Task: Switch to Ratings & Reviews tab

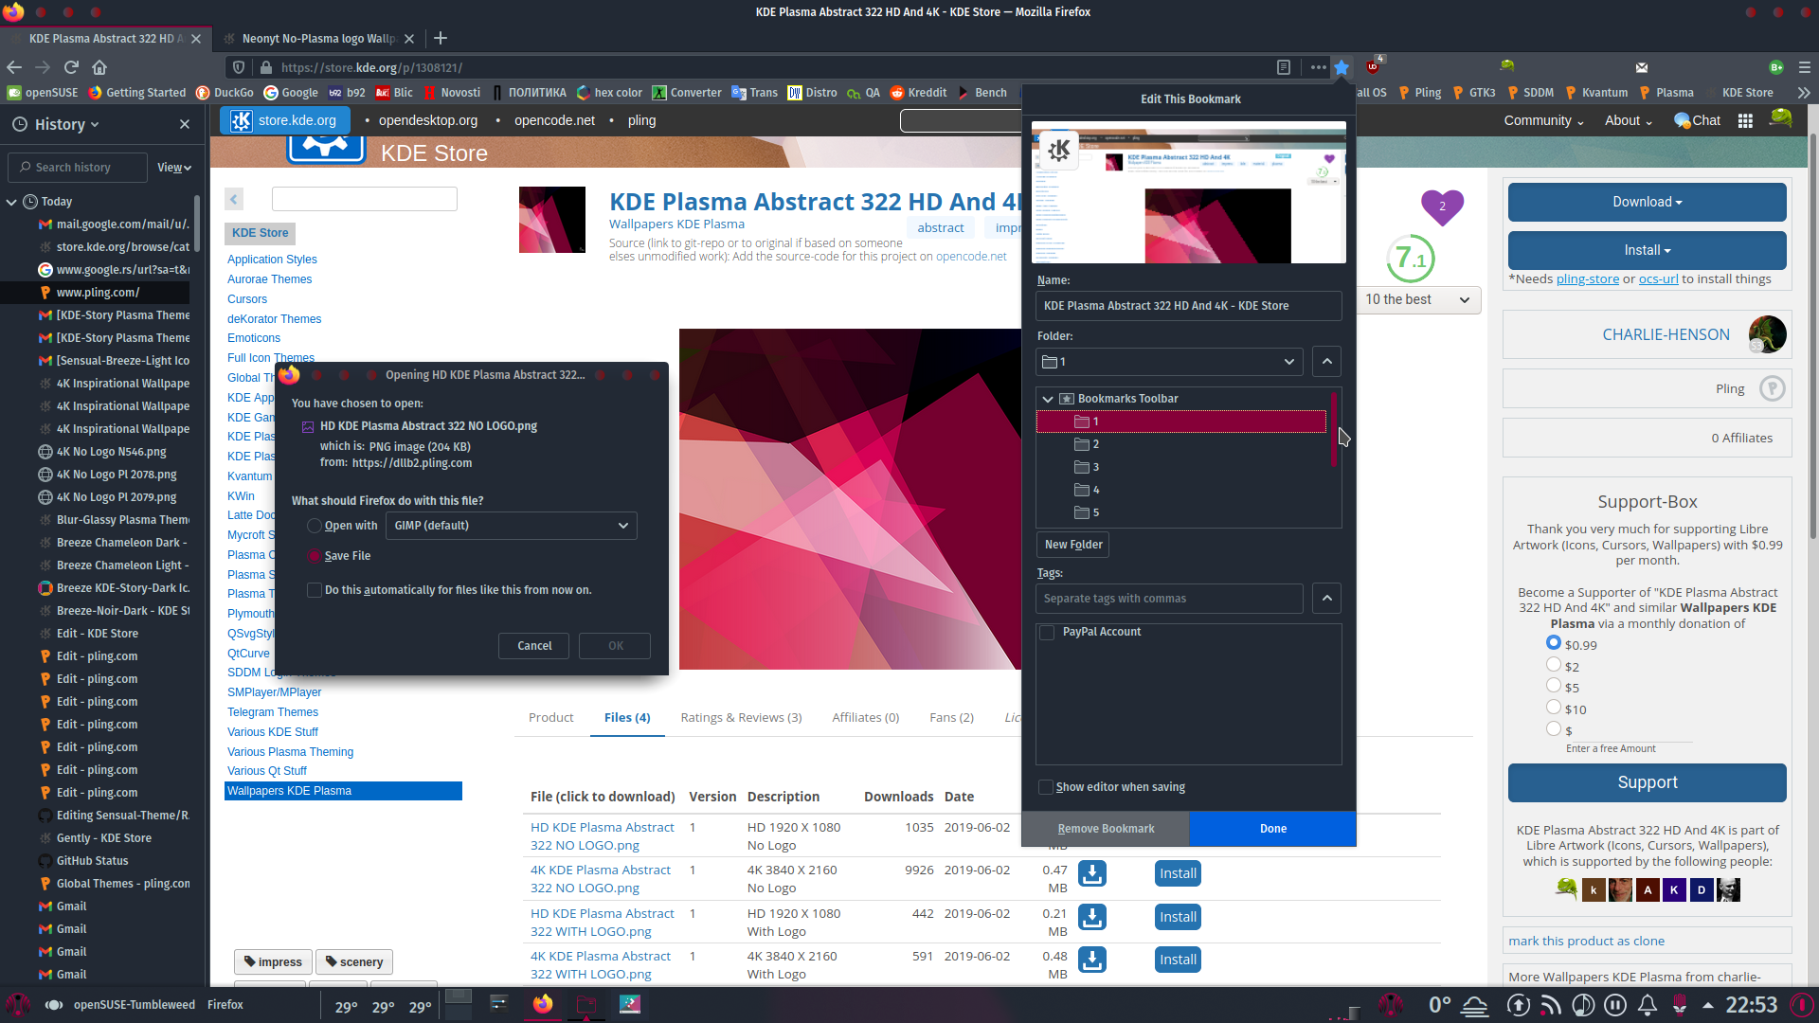Action: coord(741,718)
